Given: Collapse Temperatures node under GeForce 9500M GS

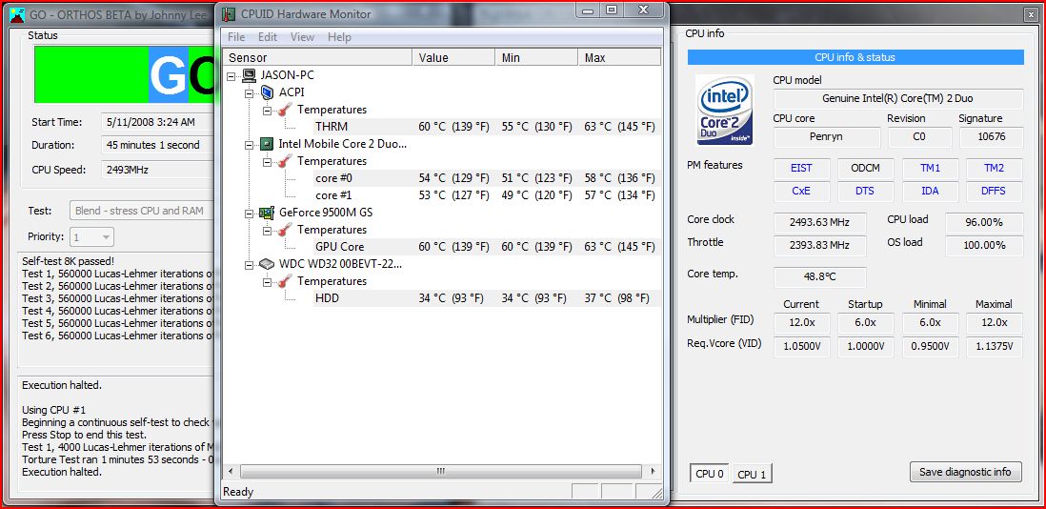Looking at the screenshot, I should (x=268, y=230).
